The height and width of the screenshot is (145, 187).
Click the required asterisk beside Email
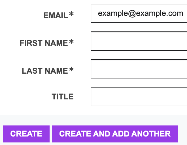click(x=71, y=14)
